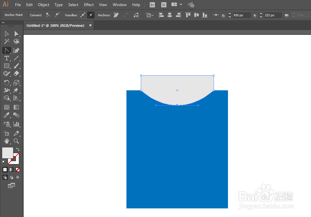Image resolution: width=311 pixels, height=217 pixels.
Task: Launch Adobe Bridge from the app bar
Action: [x=152, y=4]
